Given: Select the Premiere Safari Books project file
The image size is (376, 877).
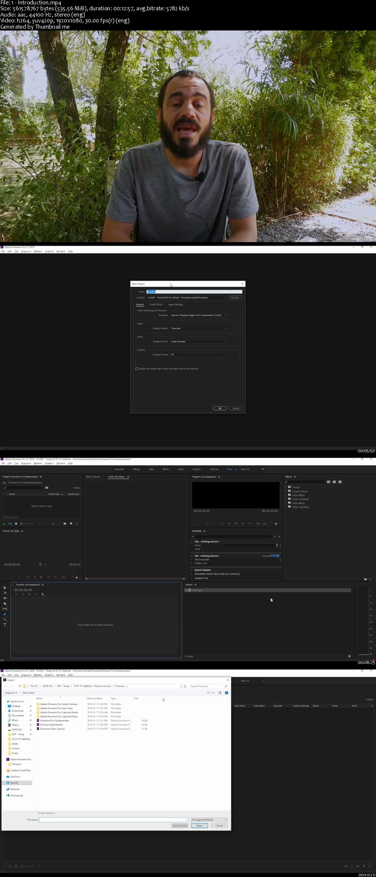Looking at the screenshot, I should coord(51,725).
